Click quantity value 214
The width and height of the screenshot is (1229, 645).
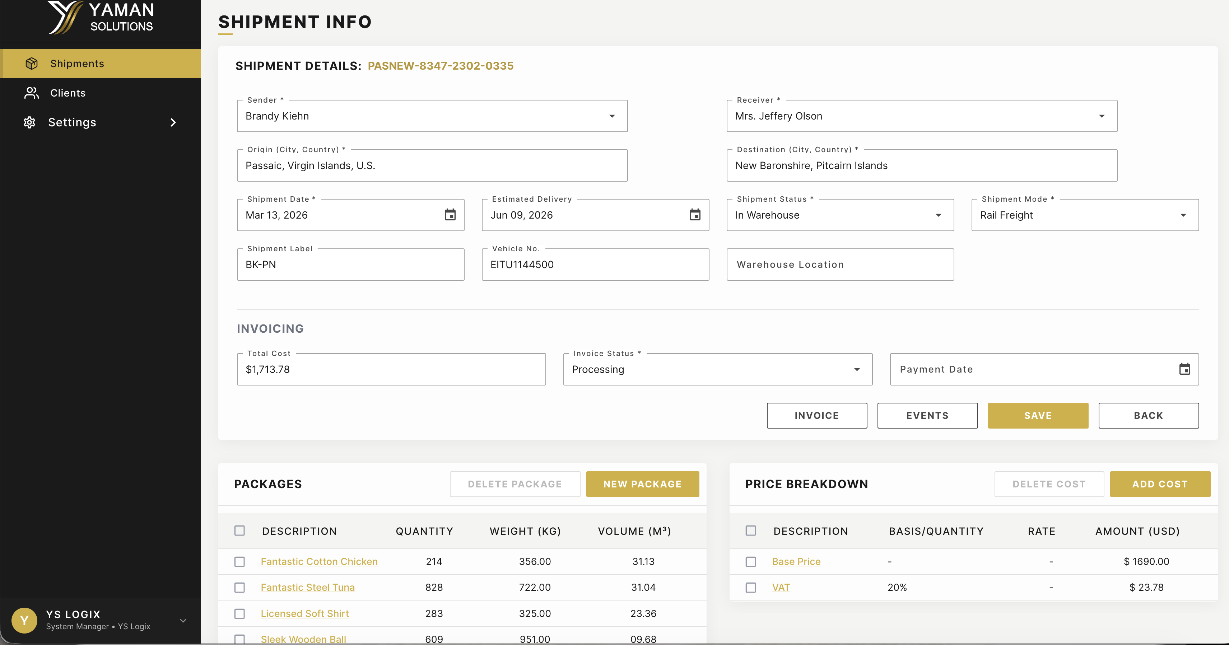click(x=434, y=561)
